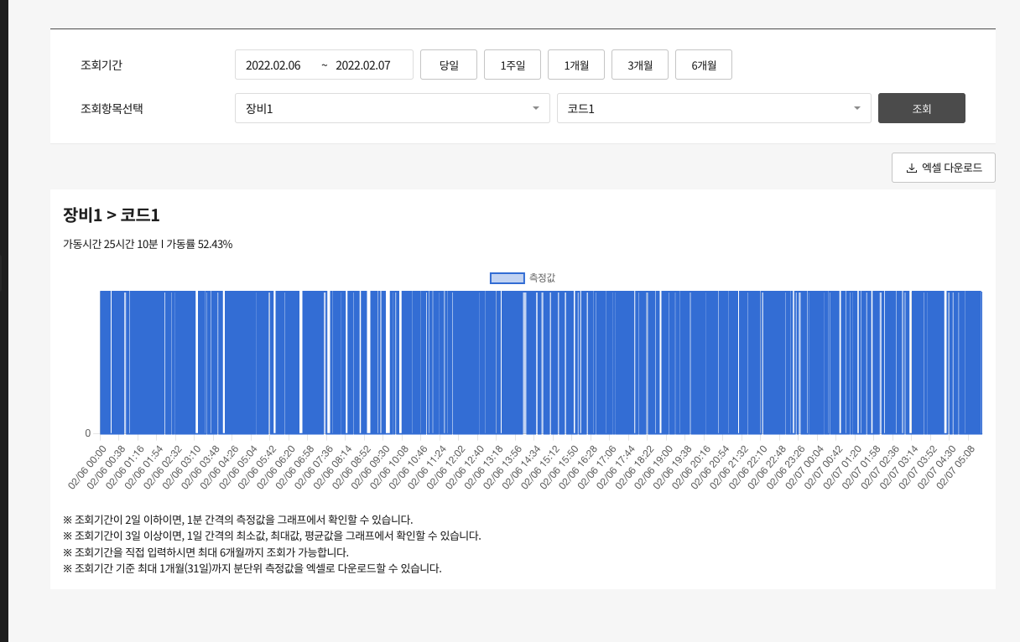Click the 장비1 > 코드1 chart heading
The height and width of the screenshot is (642, 1020).
pos(112,215)
